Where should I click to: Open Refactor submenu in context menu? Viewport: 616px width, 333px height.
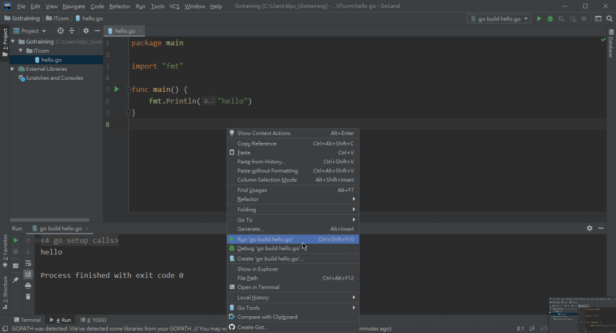[x=293, y=199]
